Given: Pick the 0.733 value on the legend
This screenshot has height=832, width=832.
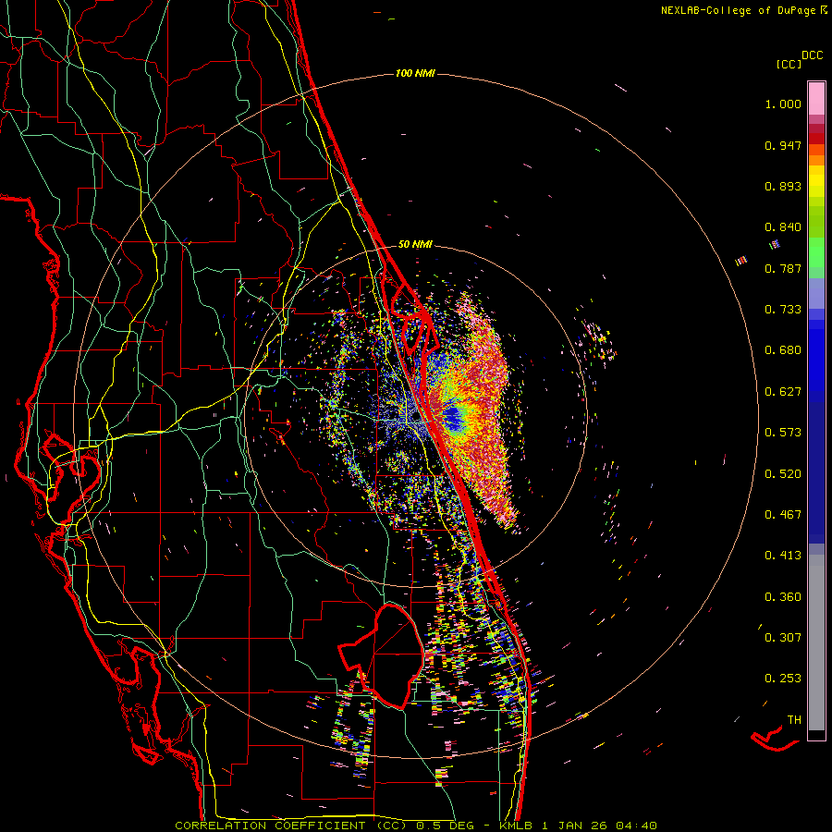Looking at the screenshot, I should (783, 310).
